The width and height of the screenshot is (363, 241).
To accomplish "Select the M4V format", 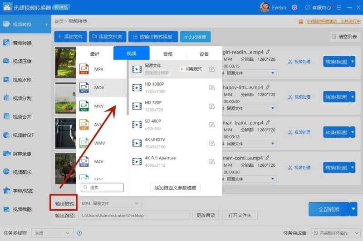I will pyautogui.click(x=101, y=162).
